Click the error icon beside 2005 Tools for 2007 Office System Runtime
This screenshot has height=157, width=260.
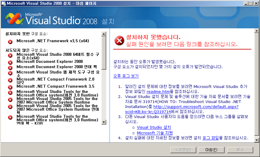click(x=10, y=100)
